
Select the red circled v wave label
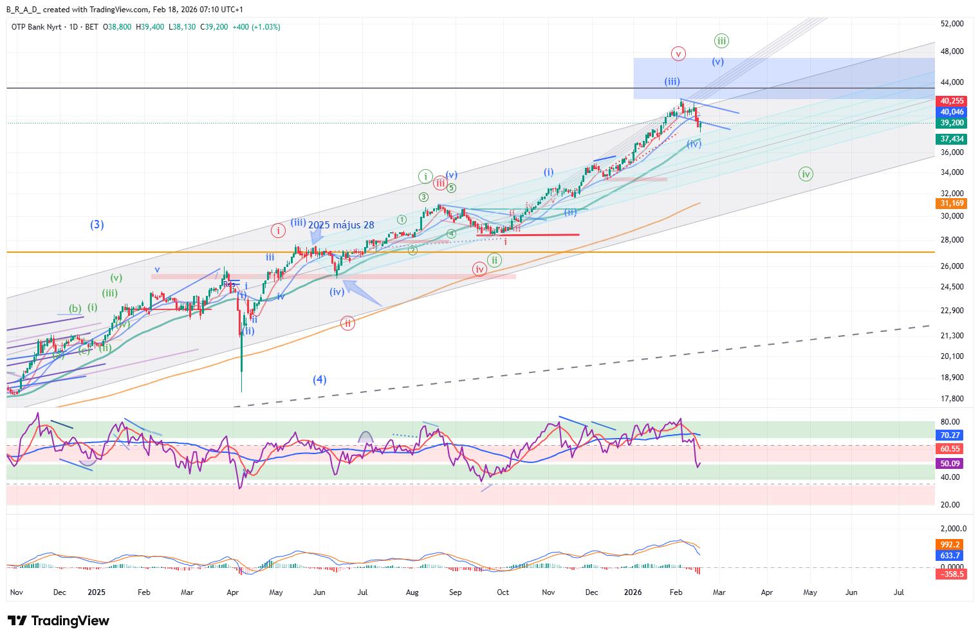(678, 54)
